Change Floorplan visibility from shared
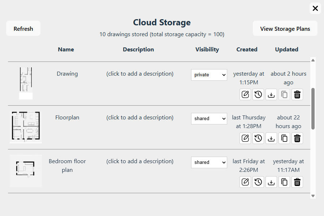324x216 pixels. tap(209, 119)
